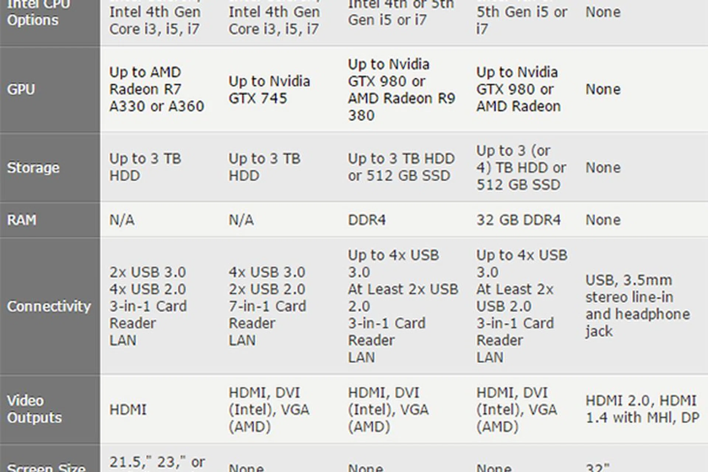The image size is (708, 472).
Task: Select the HDMI-only video output cell
Action: click(x=128, y=409)
